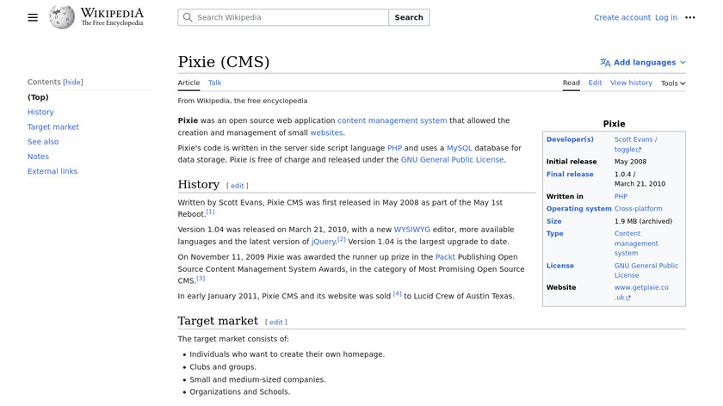Open the content management system link
723x406 pixels.
click(x=392, y=120)
